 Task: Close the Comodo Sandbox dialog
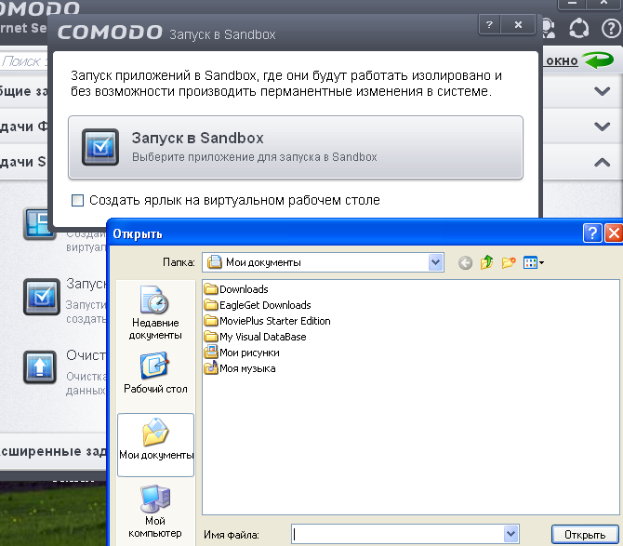[x=518, y=24]
